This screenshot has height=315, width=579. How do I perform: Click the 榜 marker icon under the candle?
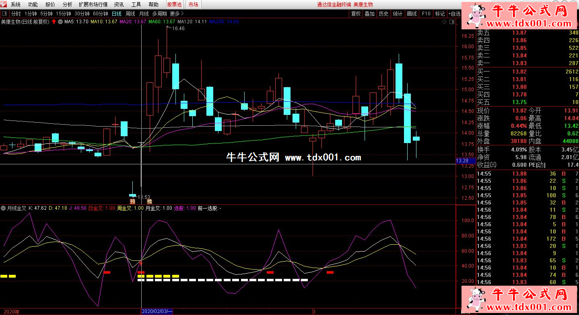coord(149,201)
